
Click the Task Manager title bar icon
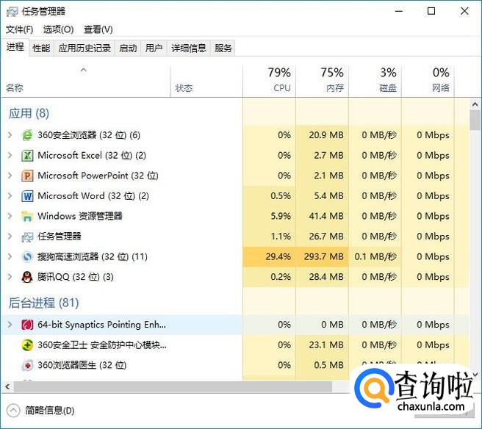(x=12, y=12)
